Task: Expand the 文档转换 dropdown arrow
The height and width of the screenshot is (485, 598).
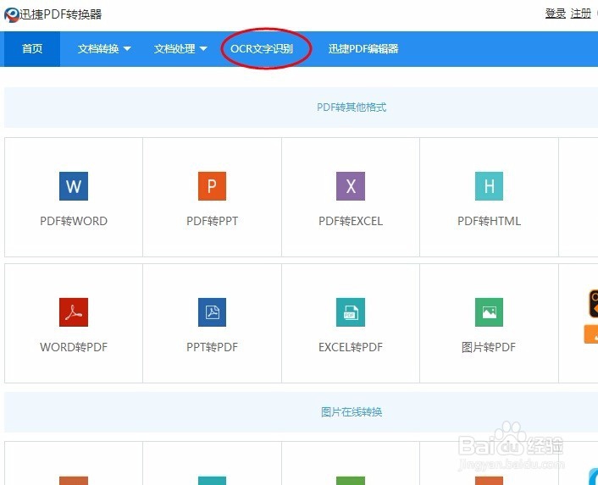Action: 127,49
